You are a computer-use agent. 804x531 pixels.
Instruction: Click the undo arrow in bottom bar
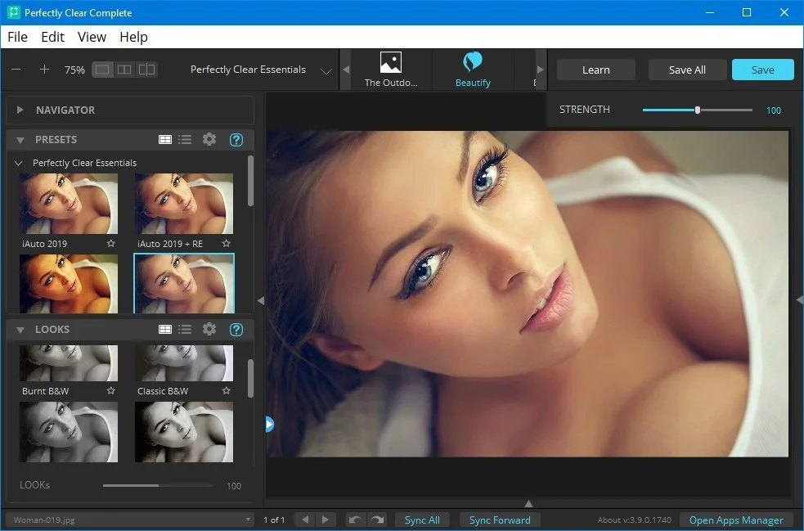[355, 520]
